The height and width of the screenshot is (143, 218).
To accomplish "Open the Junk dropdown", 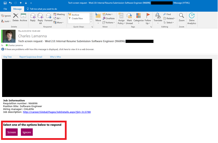I will pos(6,21).
